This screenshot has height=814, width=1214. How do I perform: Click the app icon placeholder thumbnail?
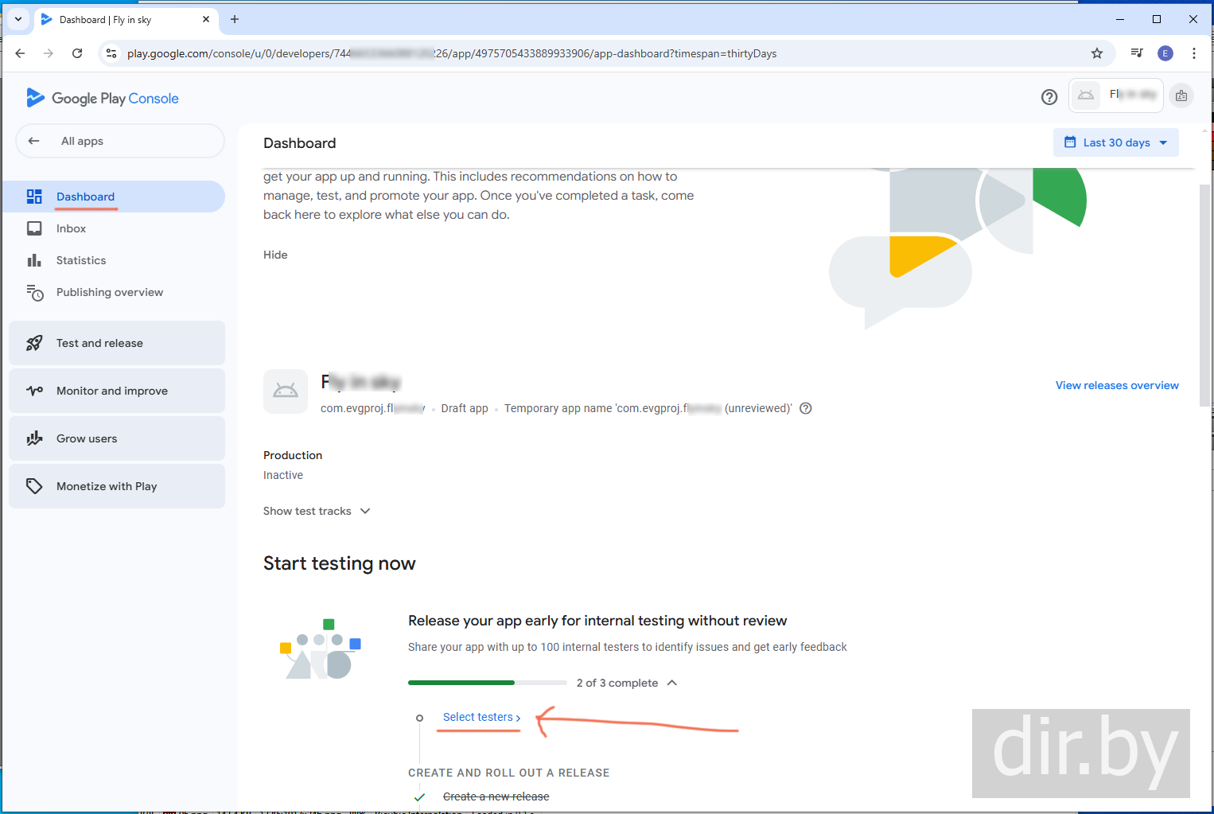[x=286, y=391]
